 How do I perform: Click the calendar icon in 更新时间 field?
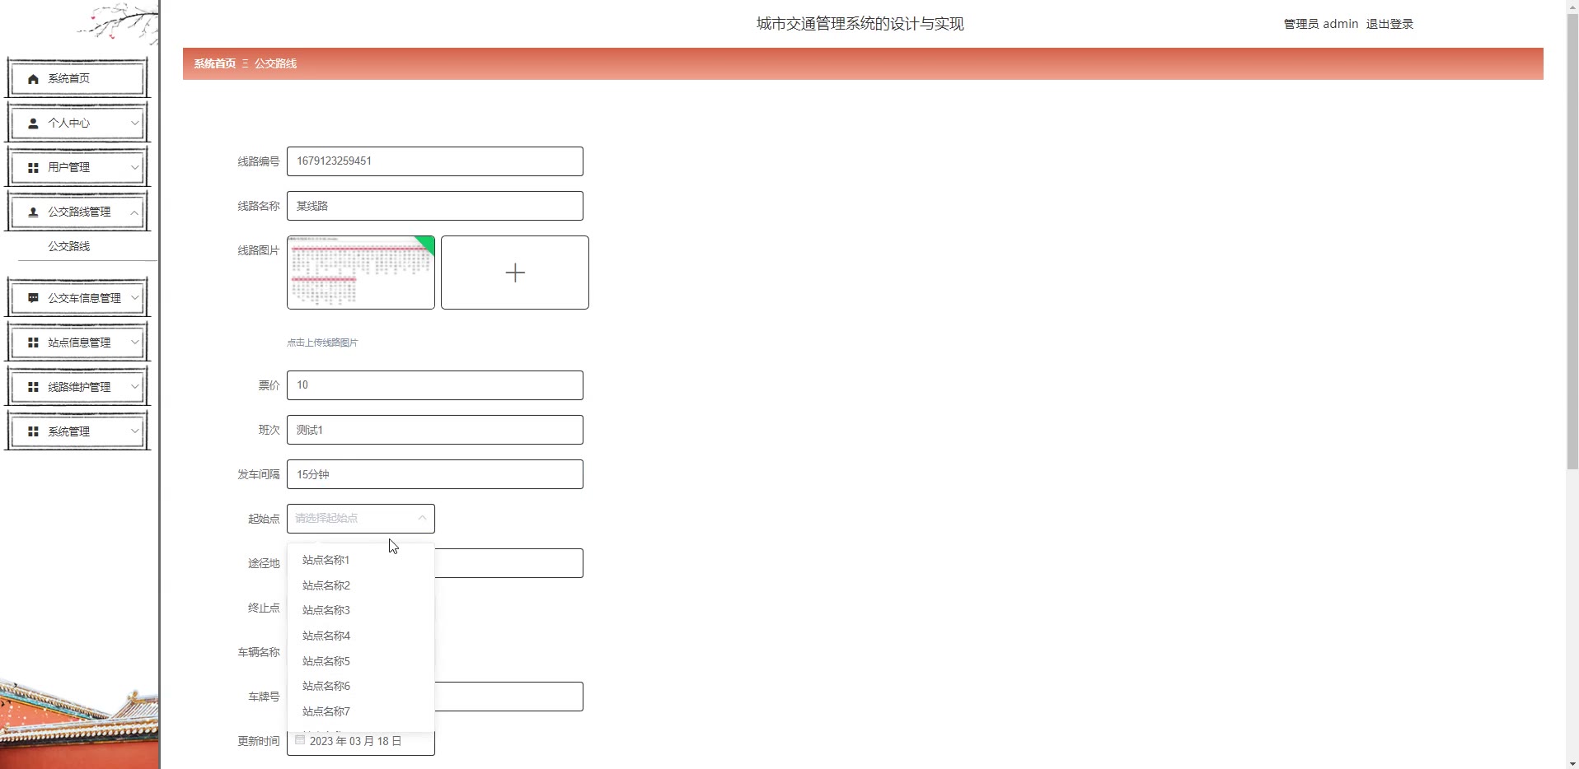pos(300,740)
